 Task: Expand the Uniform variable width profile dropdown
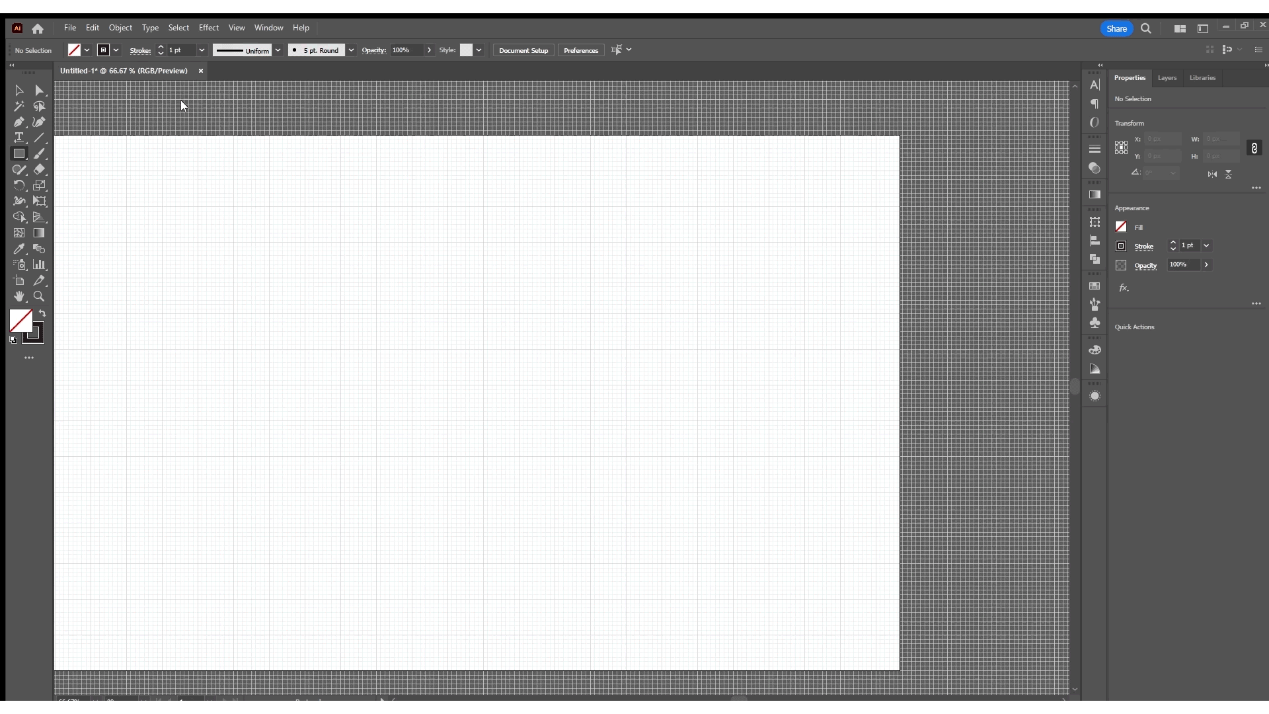click(x=278, y=50)
